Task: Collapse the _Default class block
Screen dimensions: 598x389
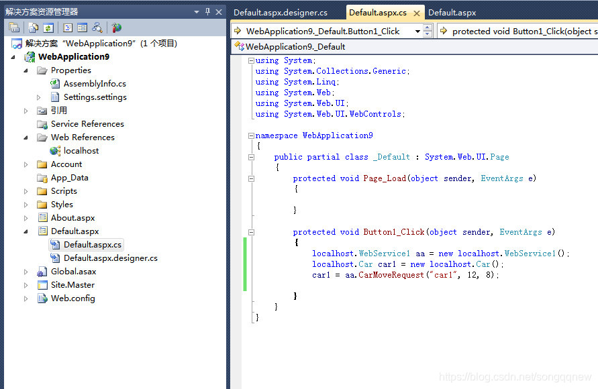Action: point(251,157)
